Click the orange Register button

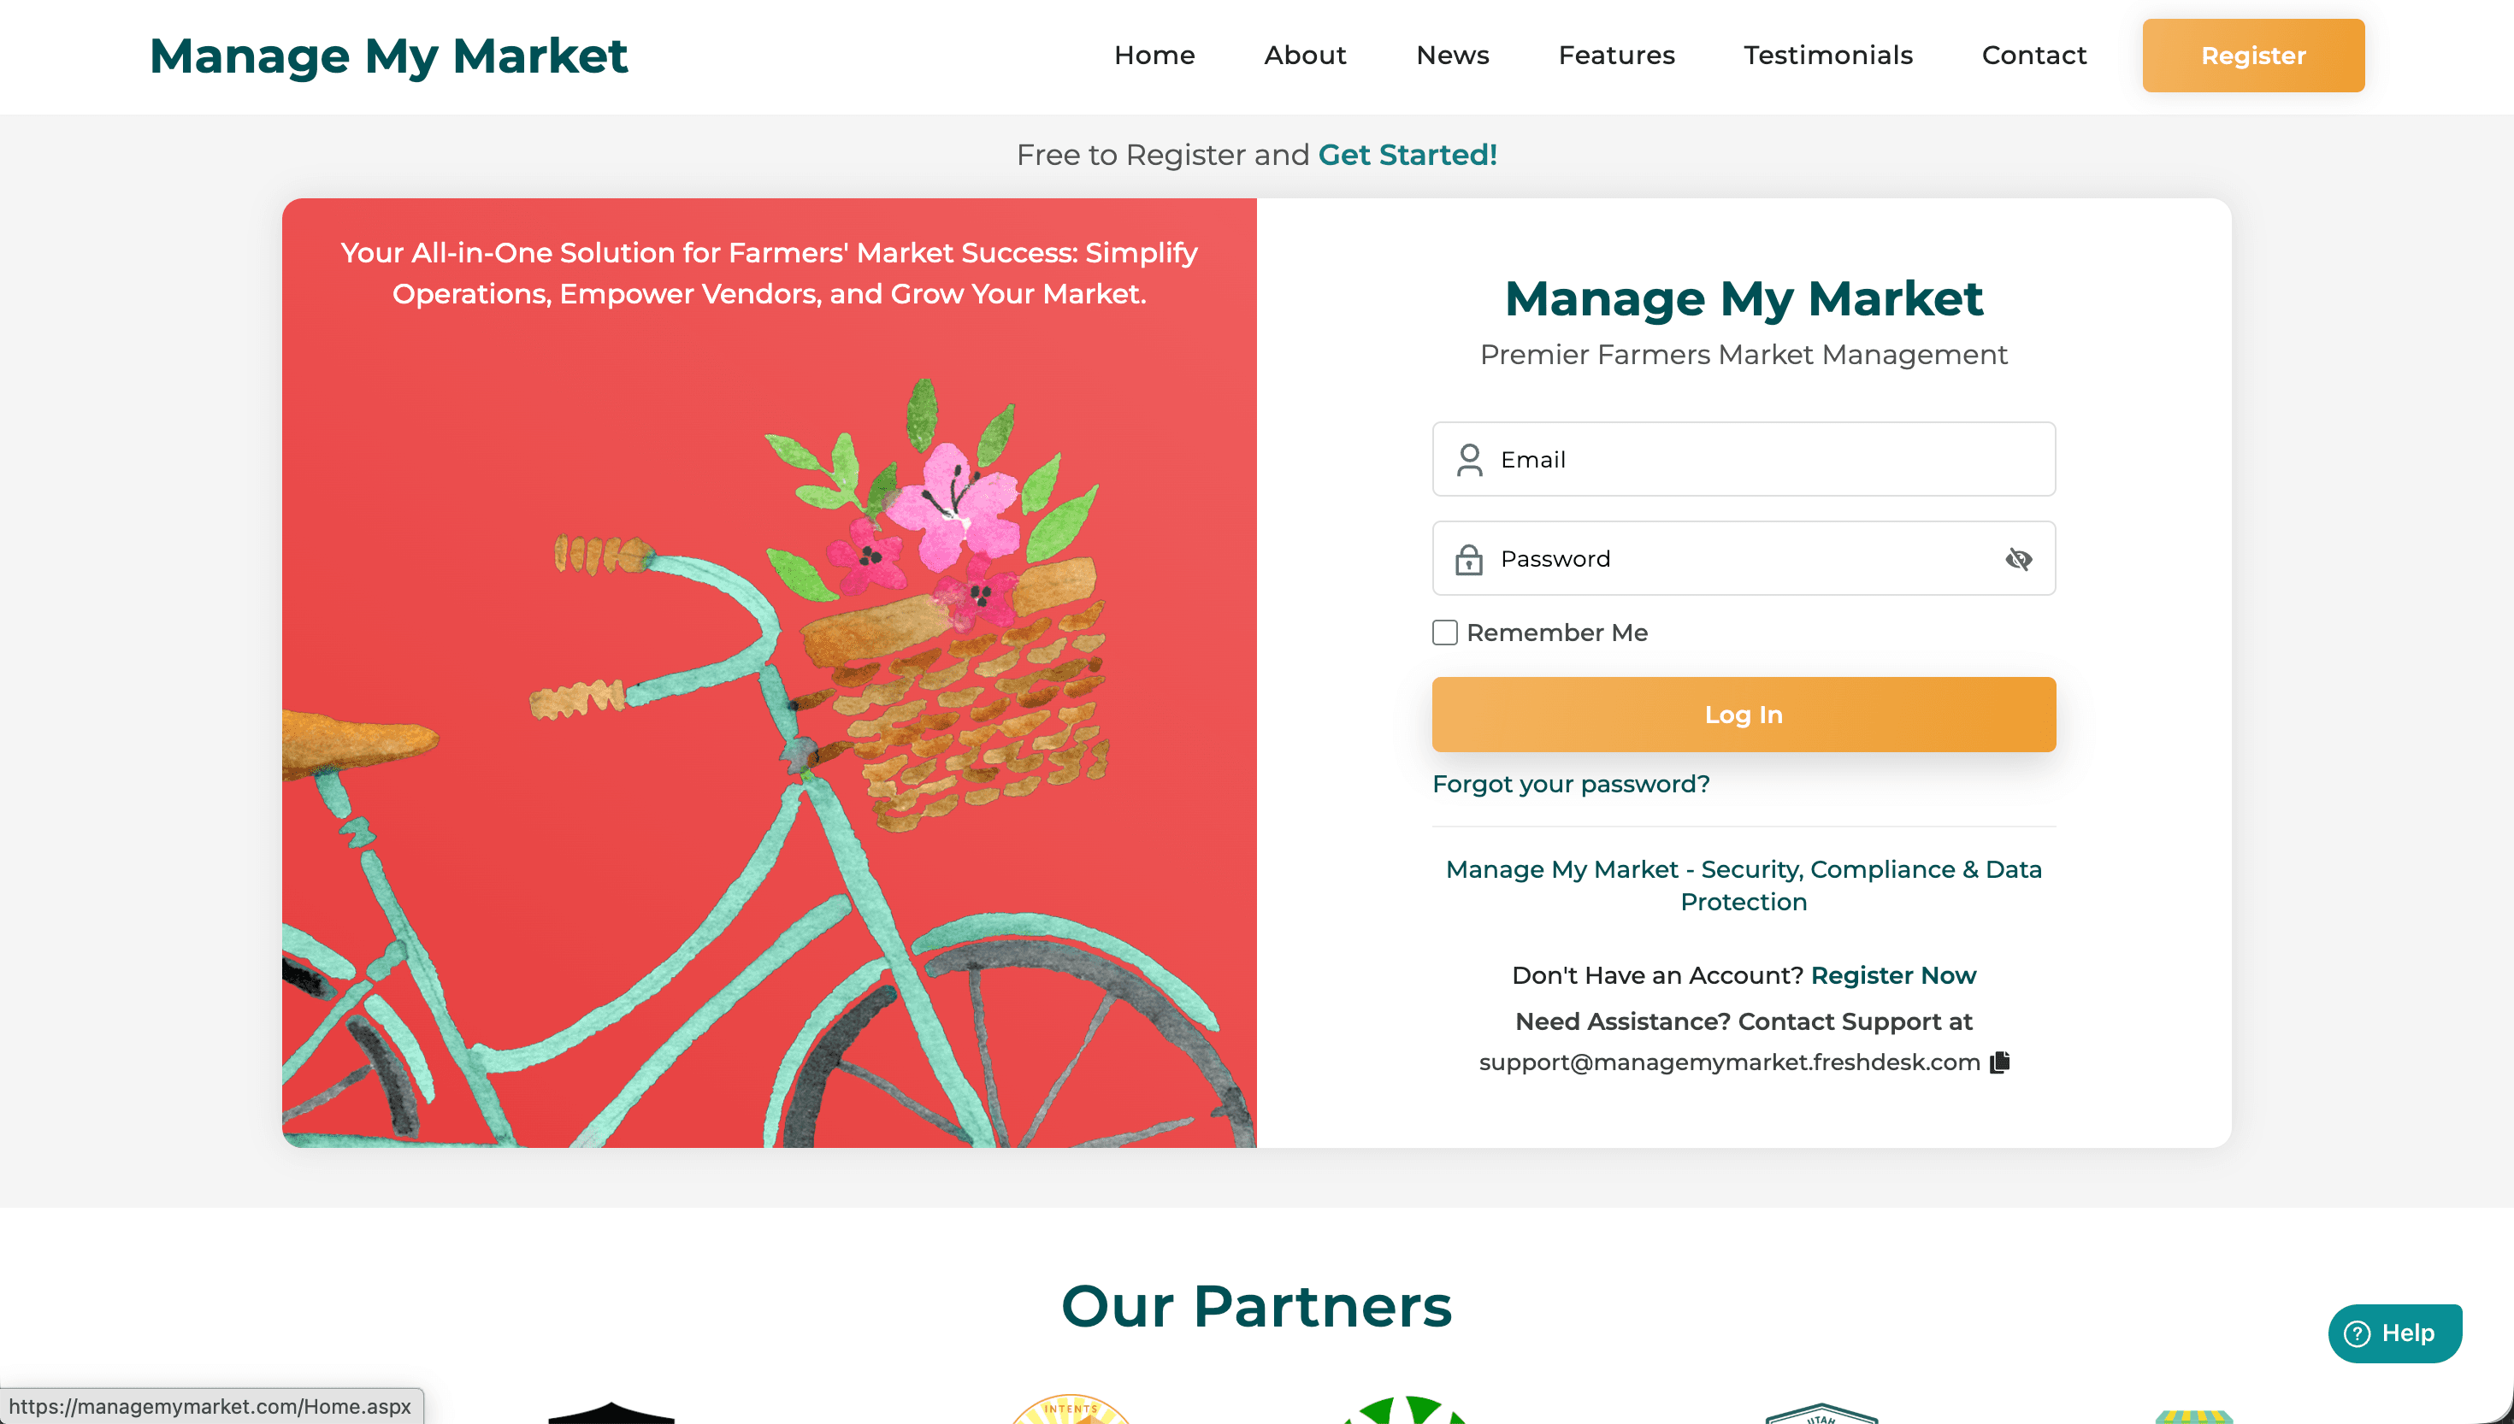point(2253,55)
